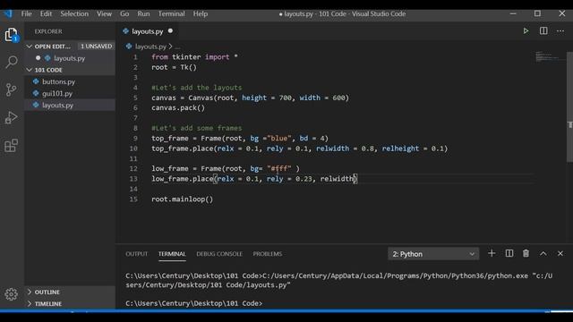The width and height of the screenshot is (573, 322).
Task: Click the Python icon on layouts.py tab
Action: tap(126, 31)
